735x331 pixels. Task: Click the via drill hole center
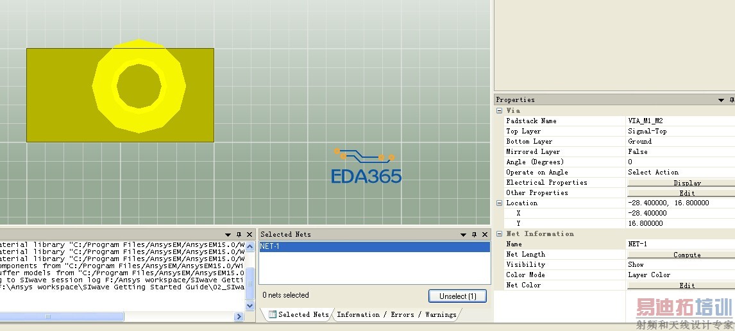pyautogui.click(x=139, y=86)
